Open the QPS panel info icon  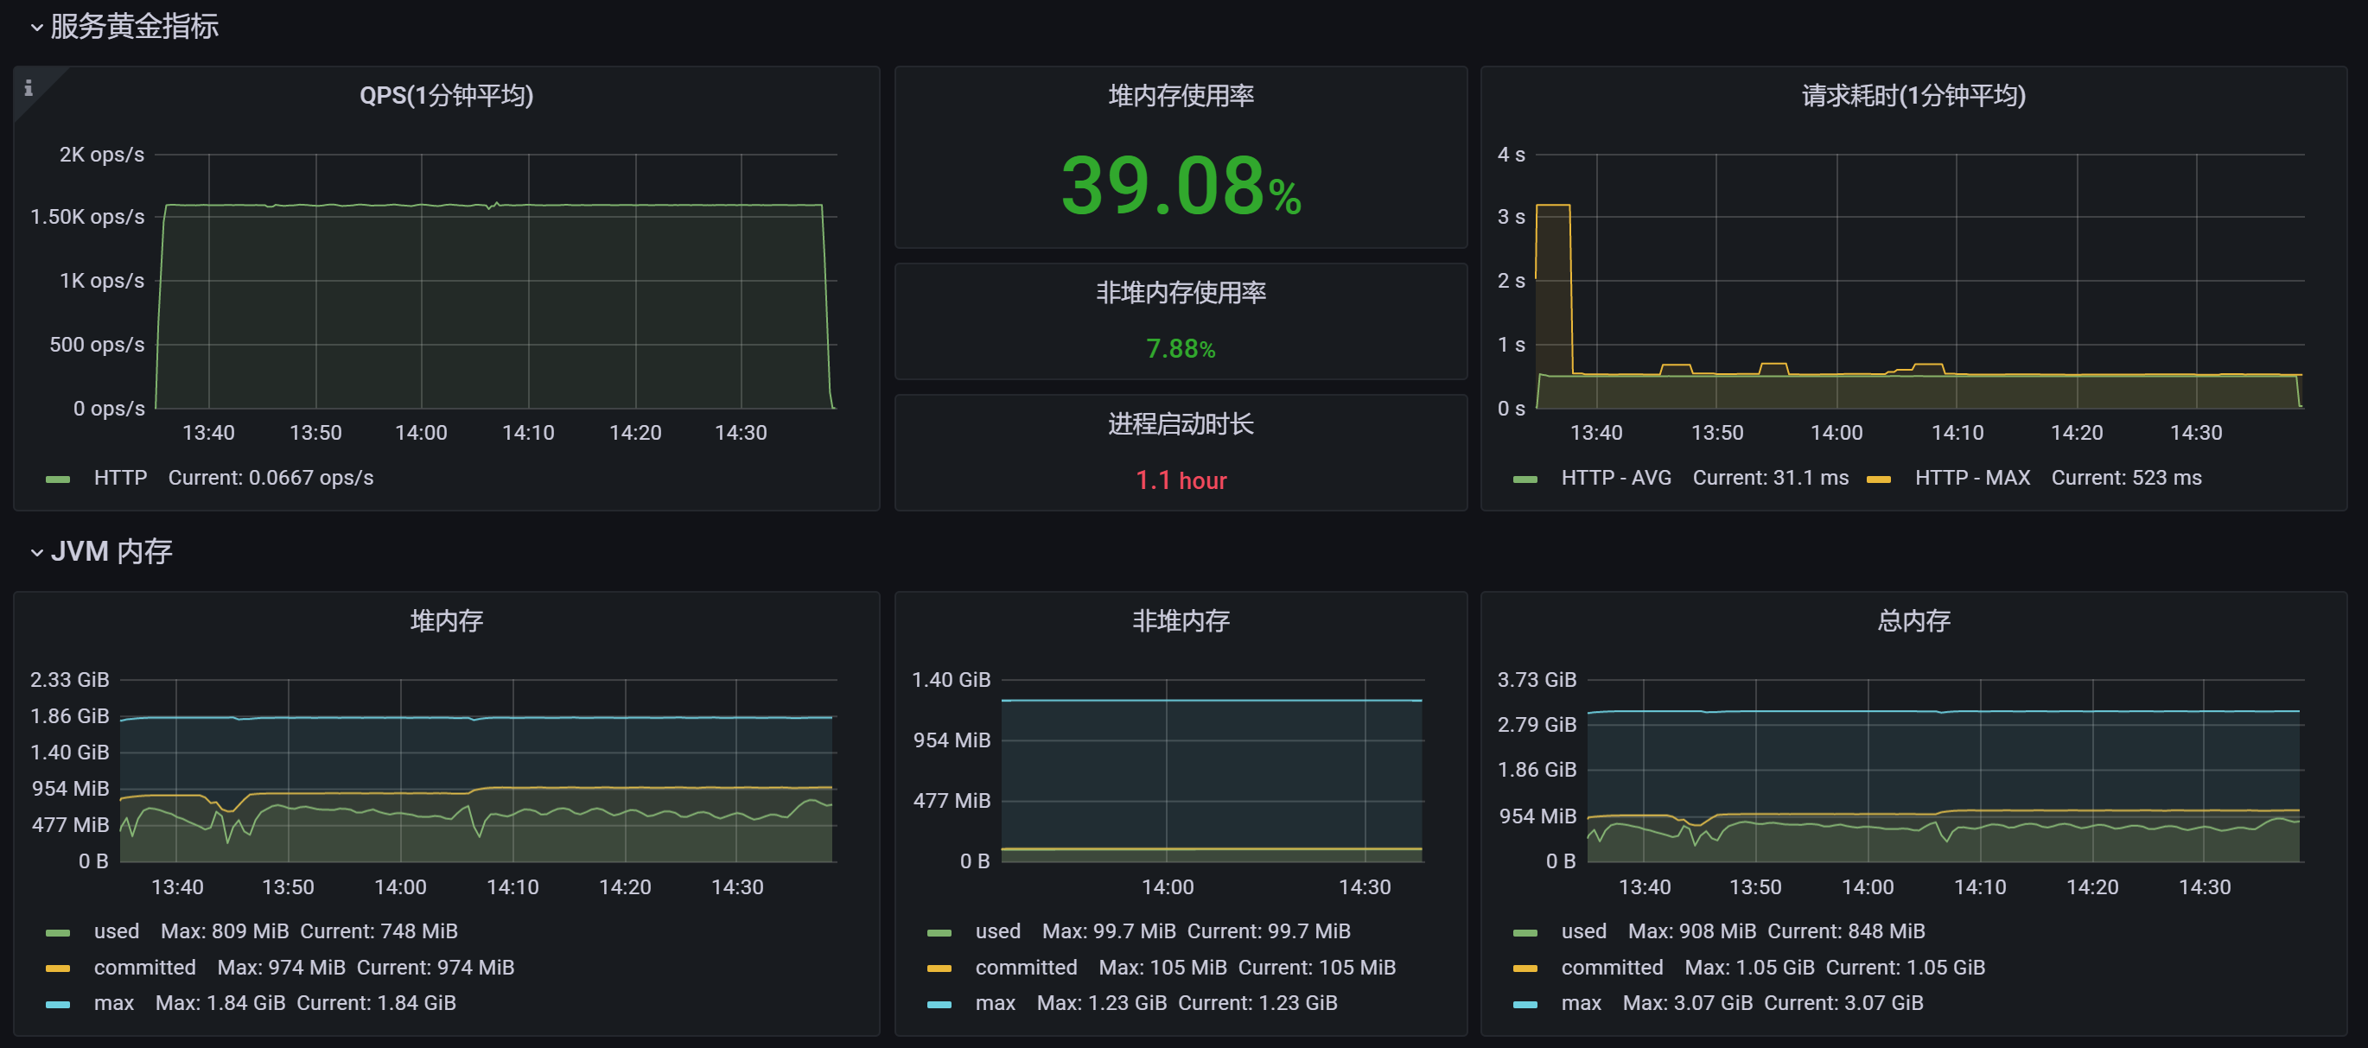point(29,87)
